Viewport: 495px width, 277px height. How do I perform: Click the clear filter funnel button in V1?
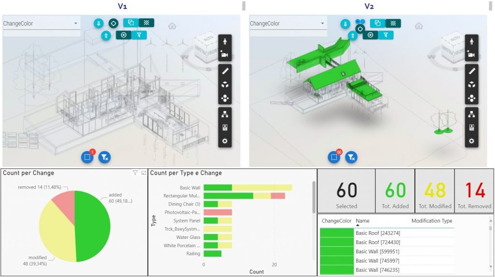(x=104, y=157)
